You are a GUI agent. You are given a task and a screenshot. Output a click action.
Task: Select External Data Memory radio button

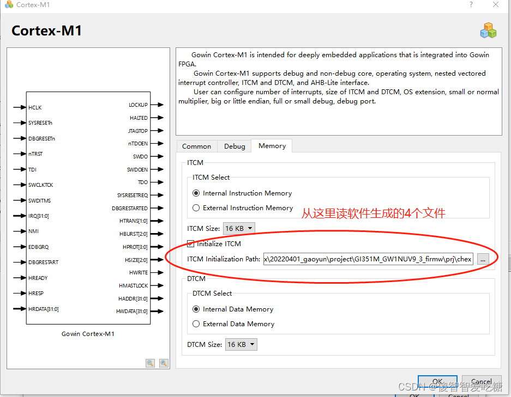click(196, 324)
